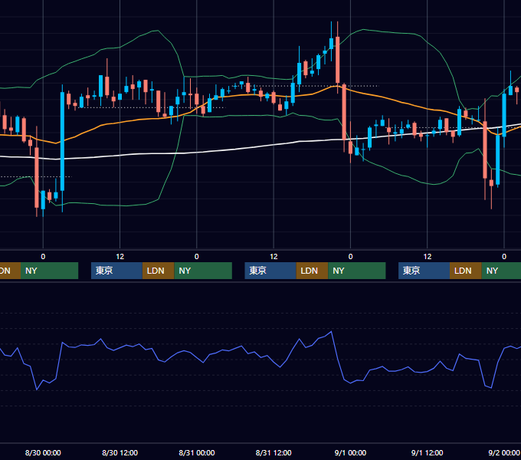This screenshot has height=460, width=521.
Task: Click the 9/2 00:00 date label
Action: pyautogui.click(x=503, y=452)
